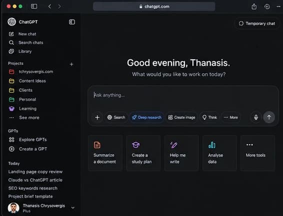Toggle the Think chip
The height and width of the screenshot is (216, 283).
209,117
